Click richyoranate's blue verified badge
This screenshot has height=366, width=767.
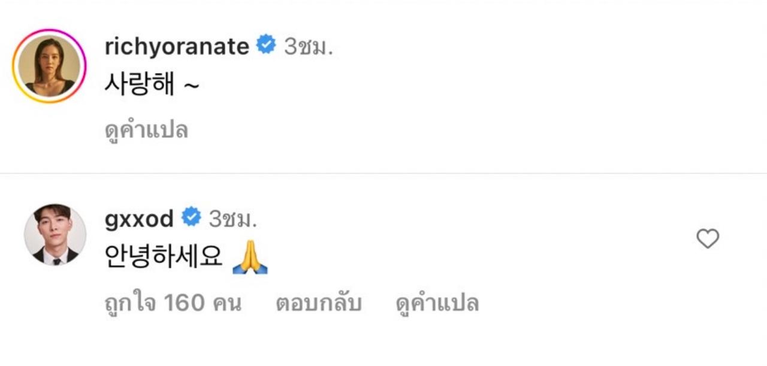click(265, 46)
